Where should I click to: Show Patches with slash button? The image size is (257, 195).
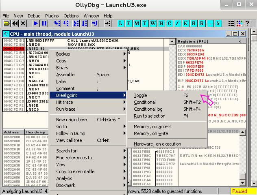tap(177, 24)
